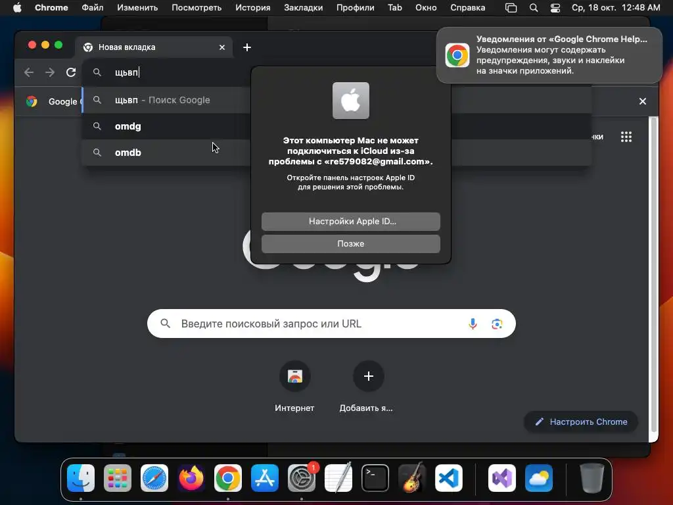
Task: Open Spotlight search in the menu bar
Action: 534,8
